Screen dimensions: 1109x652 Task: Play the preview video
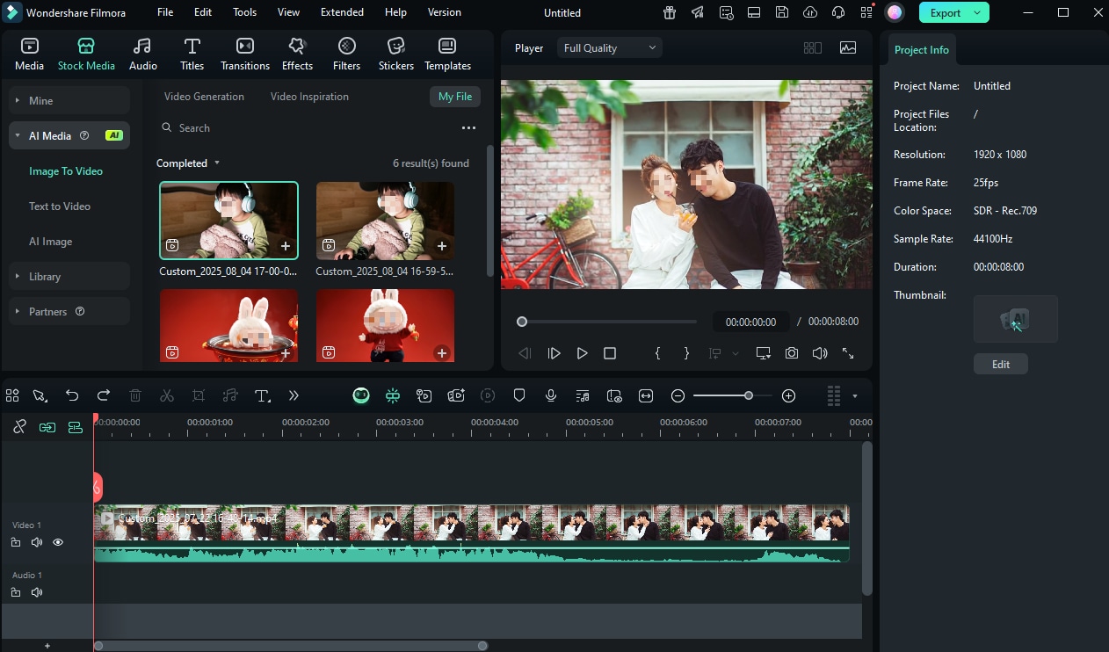[x=582, y=353]
